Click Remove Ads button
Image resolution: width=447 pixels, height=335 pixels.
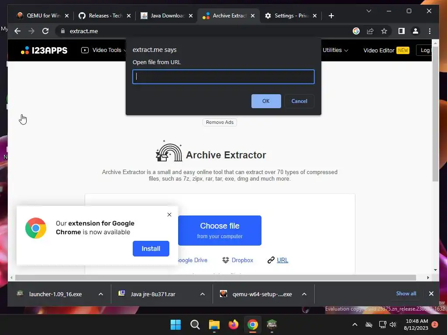(x=220, y=122)
